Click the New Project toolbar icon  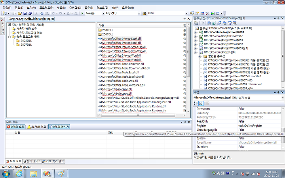pos(4,13)
